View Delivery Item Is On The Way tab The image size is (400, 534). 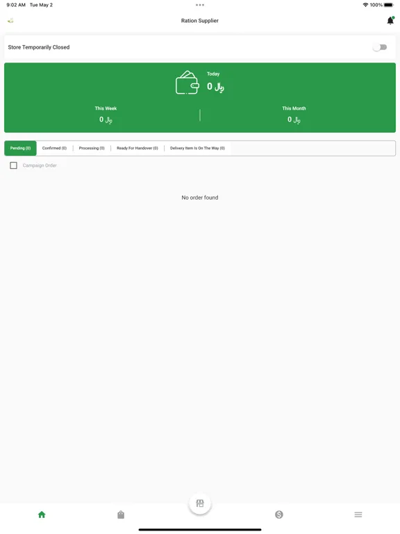197,148
